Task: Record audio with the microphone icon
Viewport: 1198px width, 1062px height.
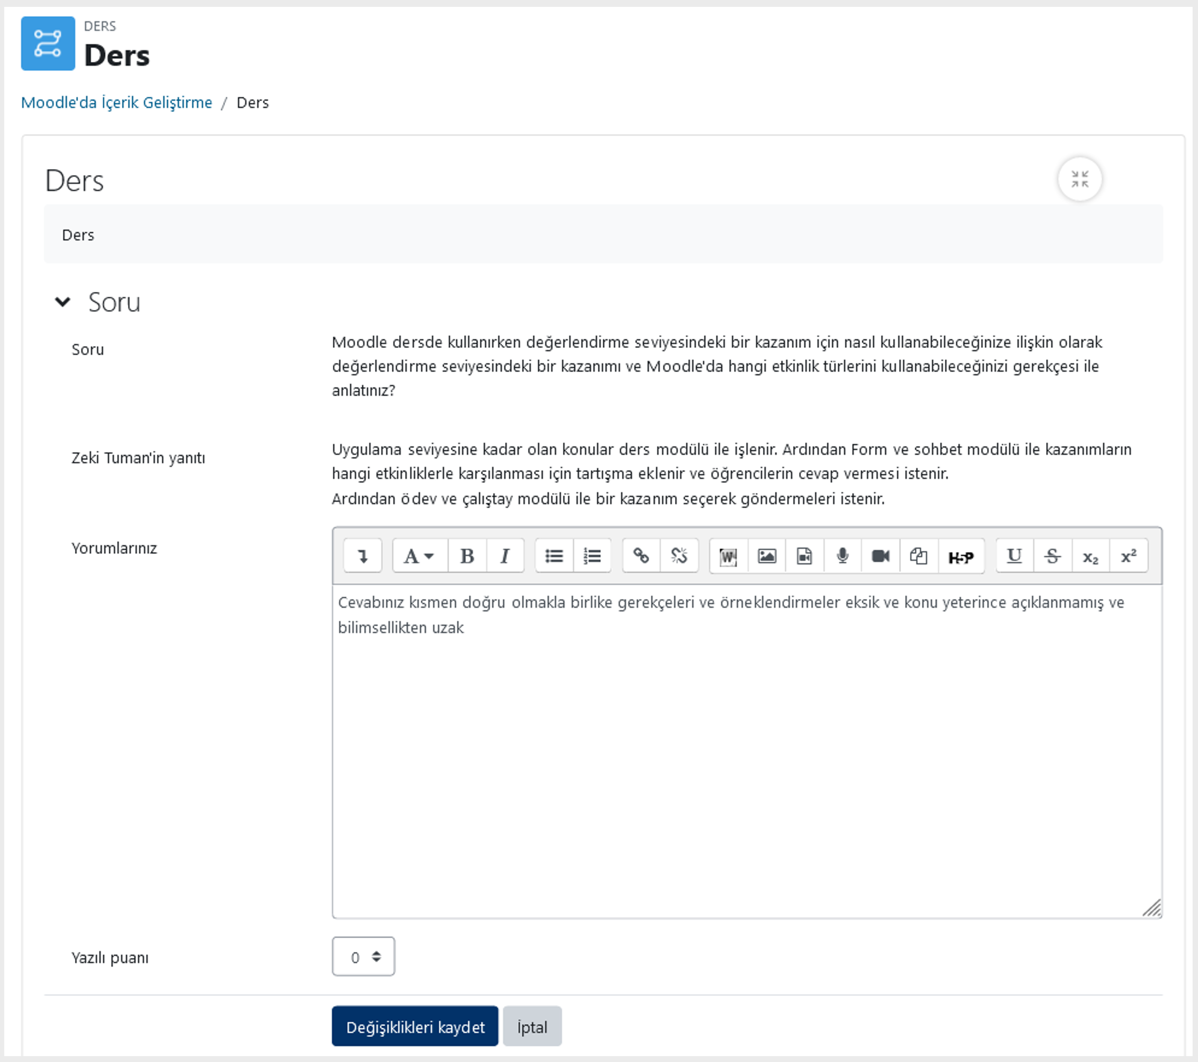Action: pos(843,555)
